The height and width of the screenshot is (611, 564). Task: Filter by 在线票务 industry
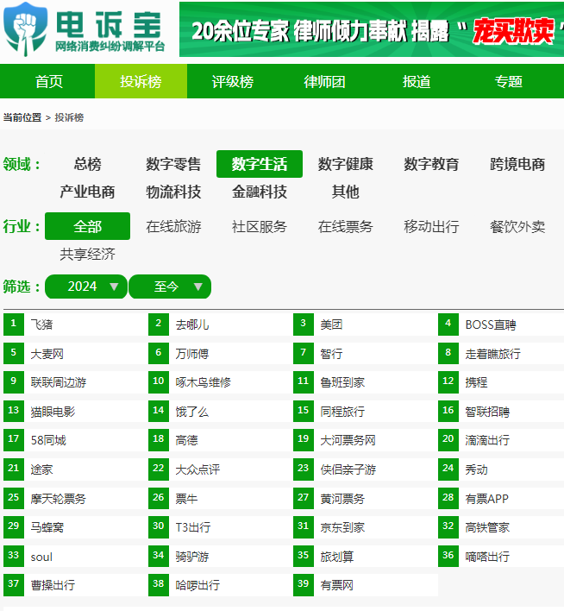[346, 226]
